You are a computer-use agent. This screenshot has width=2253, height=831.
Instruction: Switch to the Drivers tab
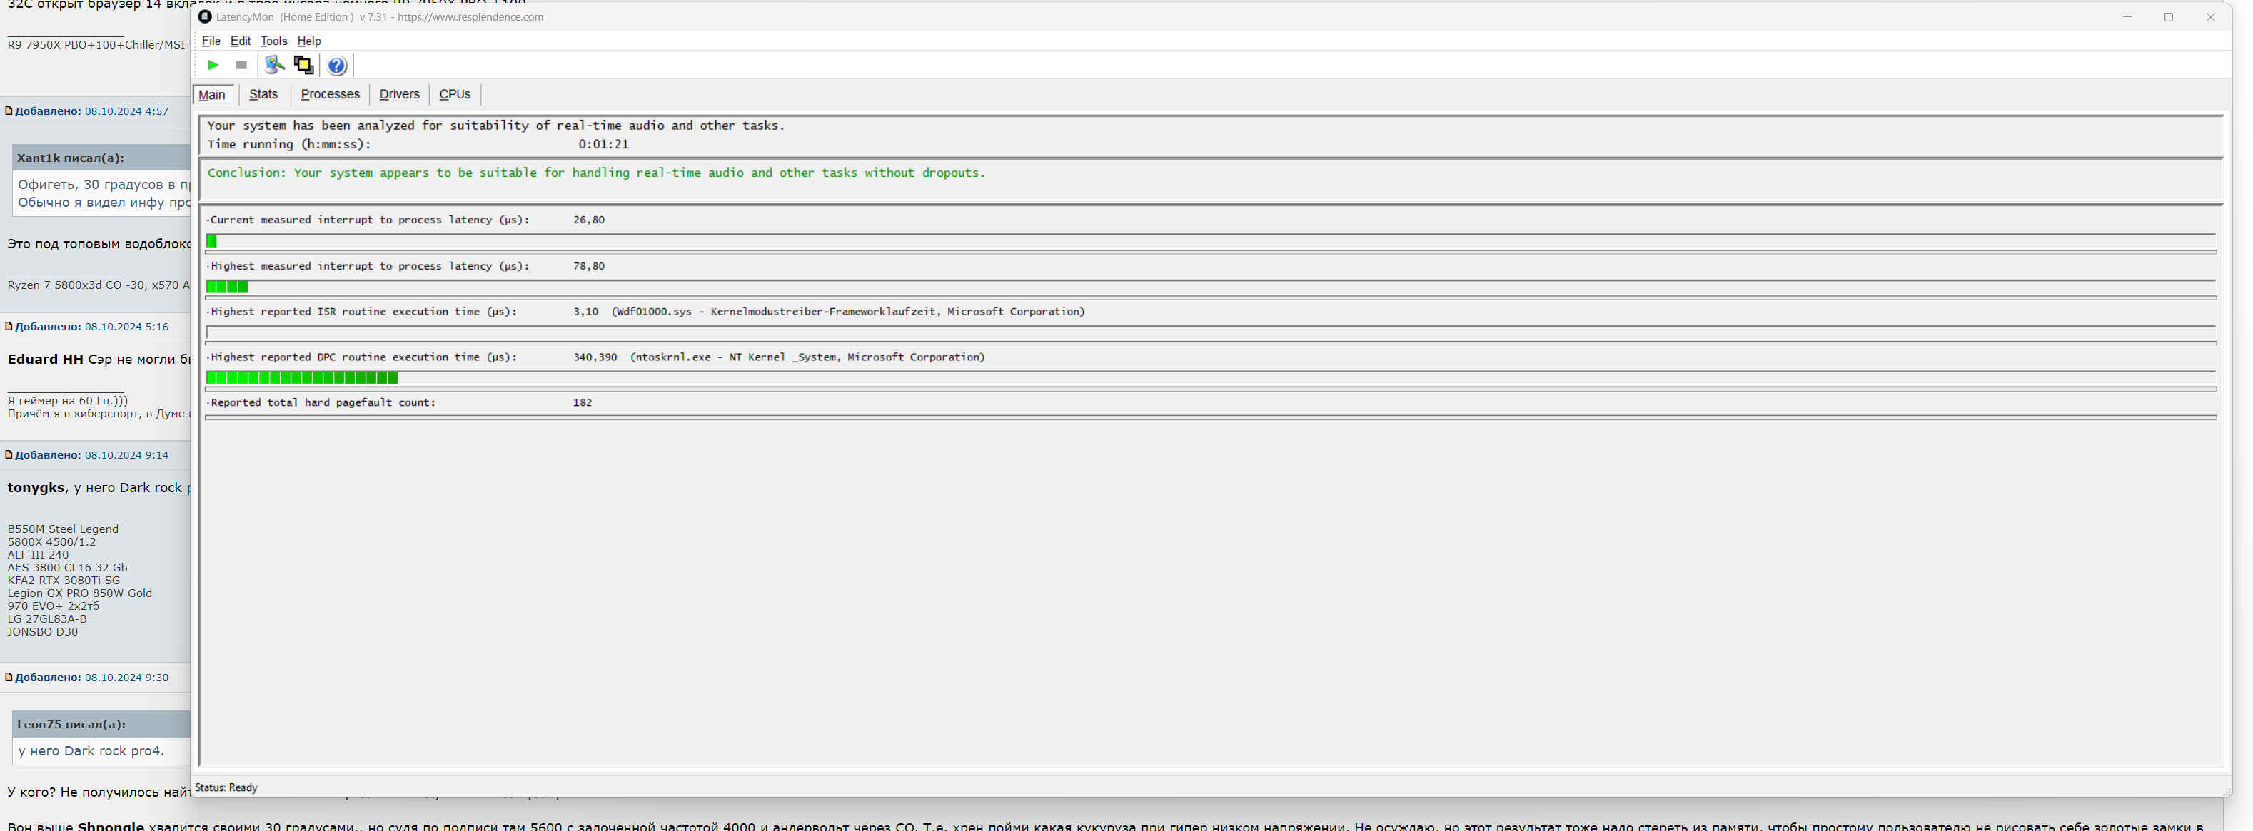pos(399,94)
